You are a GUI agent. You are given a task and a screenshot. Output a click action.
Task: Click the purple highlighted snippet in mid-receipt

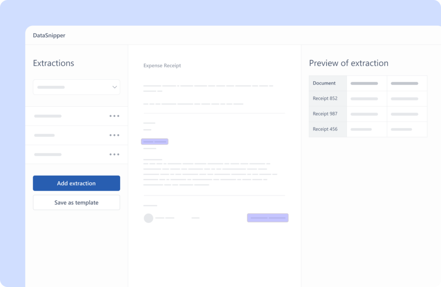tap(155, 142)
